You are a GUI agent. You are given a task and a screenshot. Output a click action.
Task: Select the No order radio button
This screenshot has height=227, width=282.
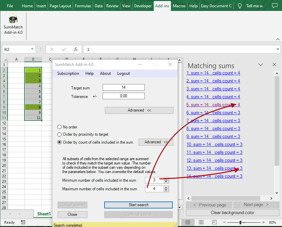tap(59, 127)
